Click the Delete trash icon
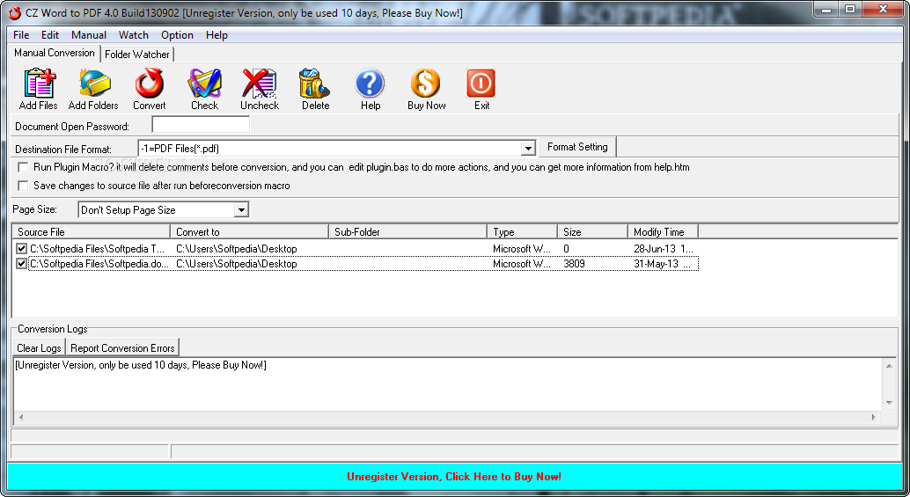Image resolution: width=910 pixels, height=497 pixels. coord(314,84)
